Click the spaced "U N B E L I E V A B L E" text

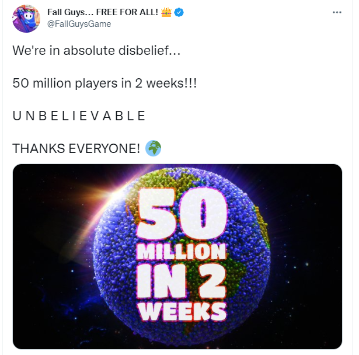coord(79,116)
